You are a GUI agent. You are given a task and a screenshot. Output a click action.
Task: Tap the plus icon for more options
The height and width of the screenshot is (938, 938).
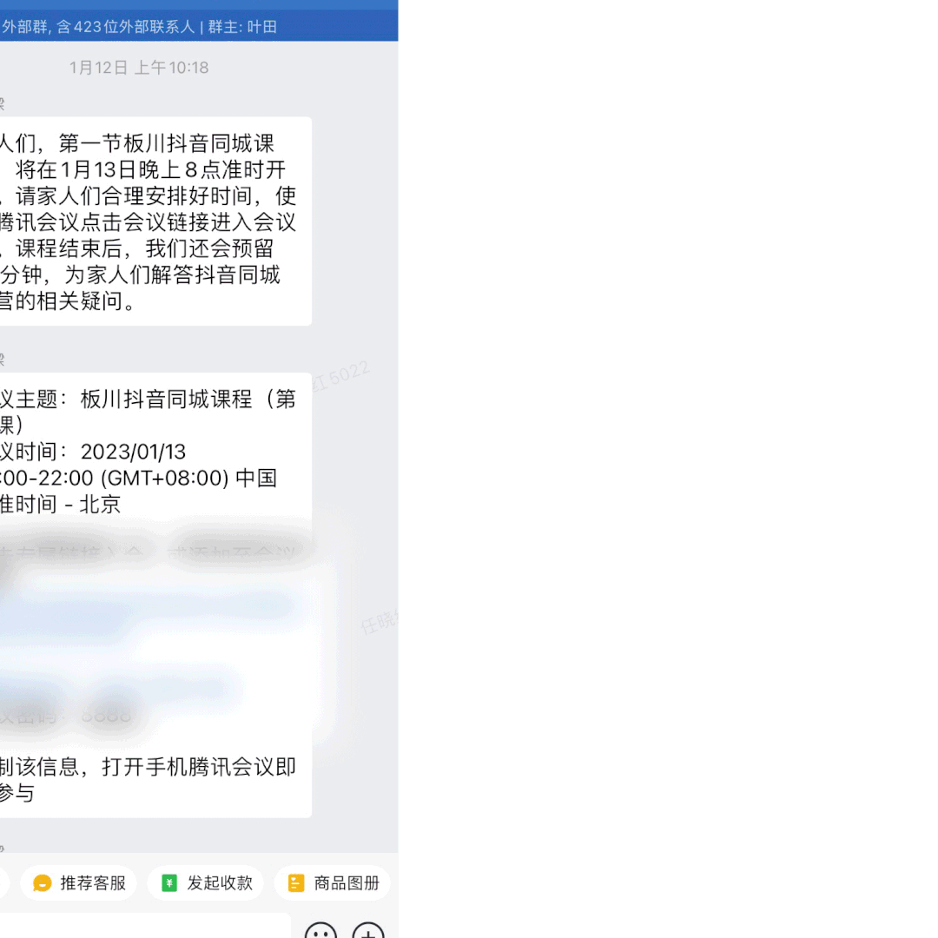coord(368,931)
